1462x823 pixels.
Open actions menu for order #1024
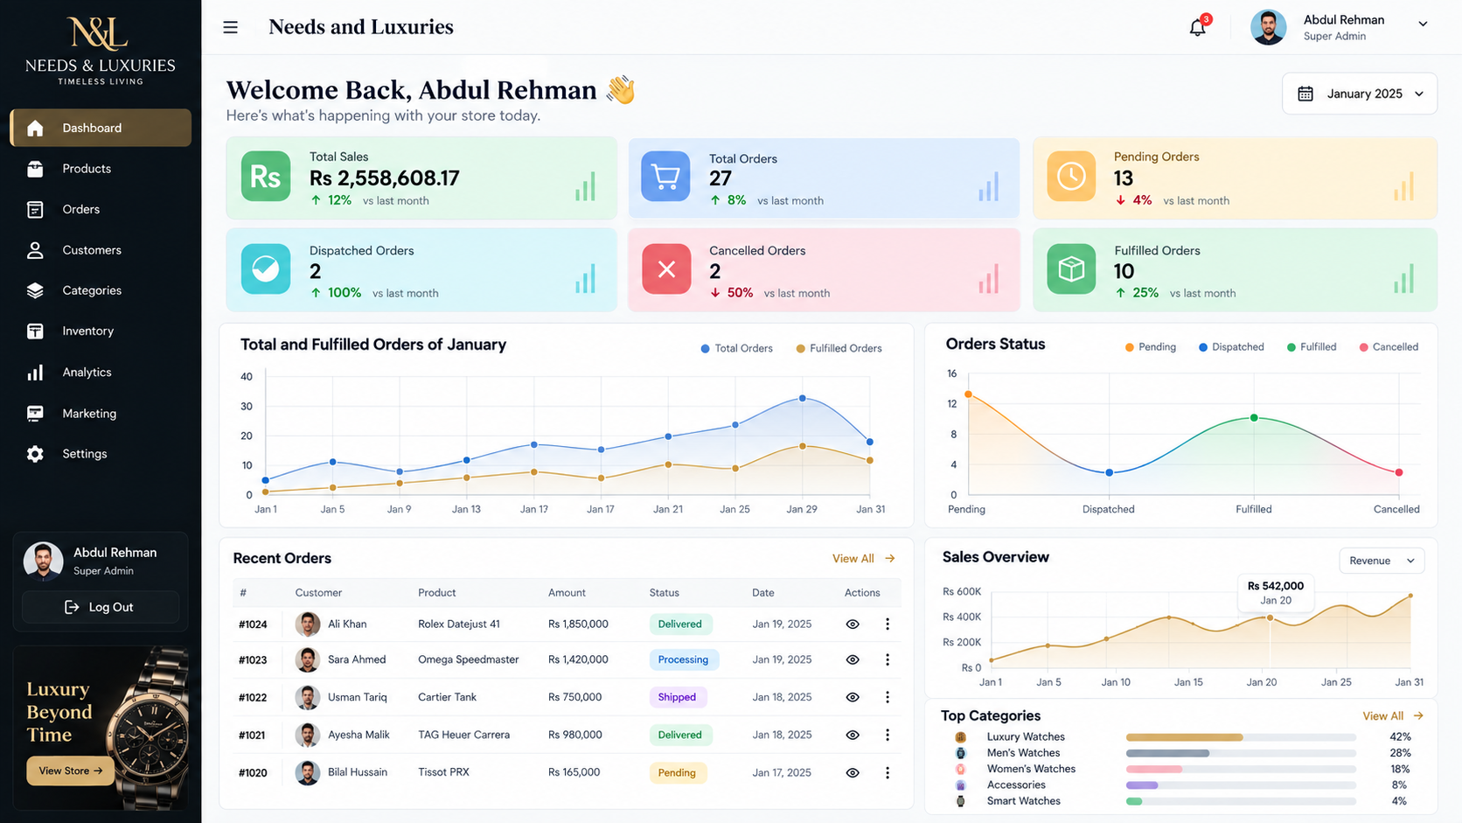(888, 624)
